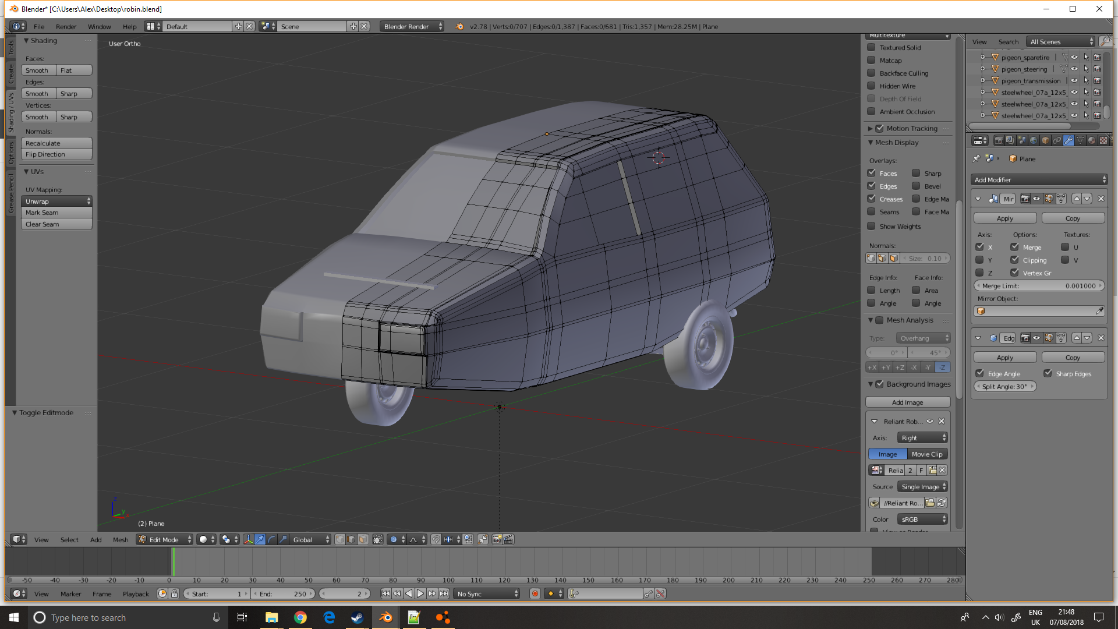
Task: Collapse the Shading panel in tool shelf
Action: tap(26, 40)
